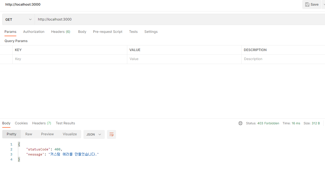Select Pretty response view
The width and height of the screenshot is (325, 174).
pos(12,134)
